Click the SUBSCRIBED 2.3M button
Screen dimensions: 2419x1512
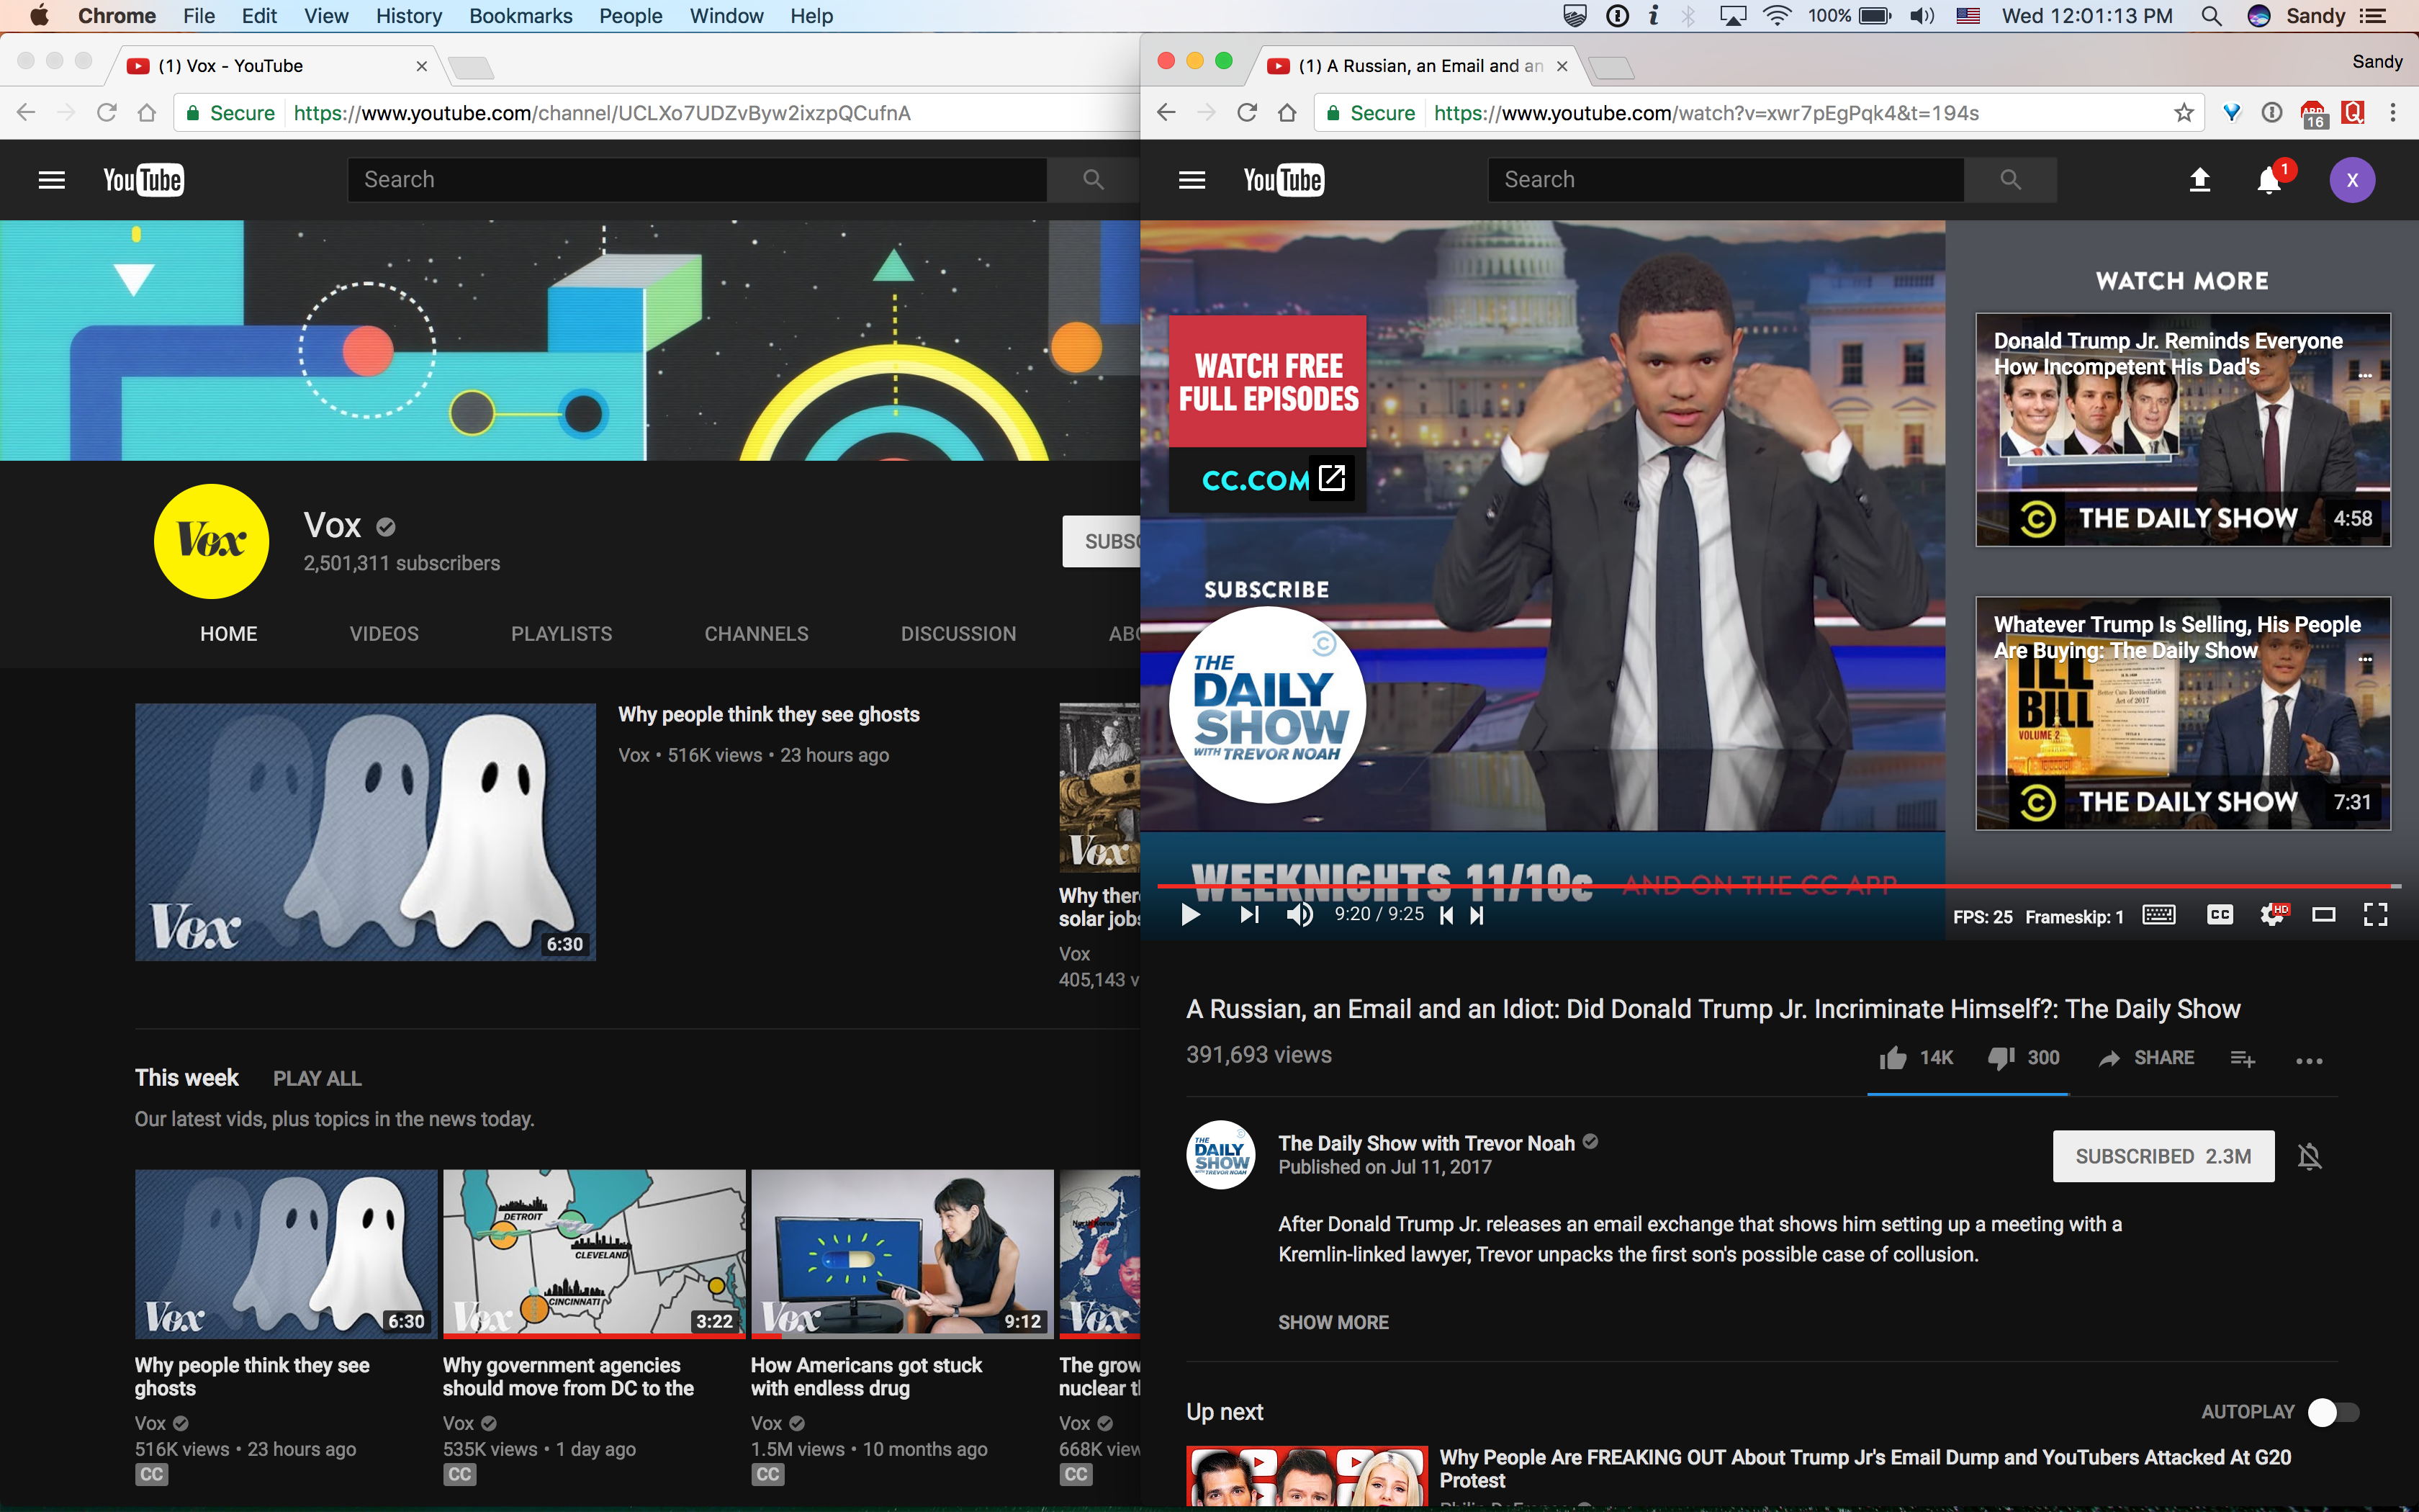pos(2163,1156)
